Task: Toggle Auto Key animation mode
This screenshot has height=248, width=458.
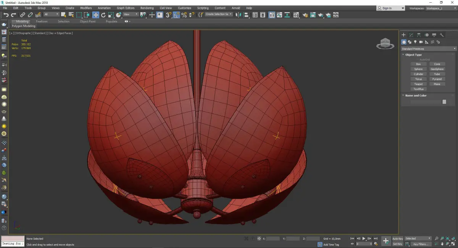Action: coord(397,238)
